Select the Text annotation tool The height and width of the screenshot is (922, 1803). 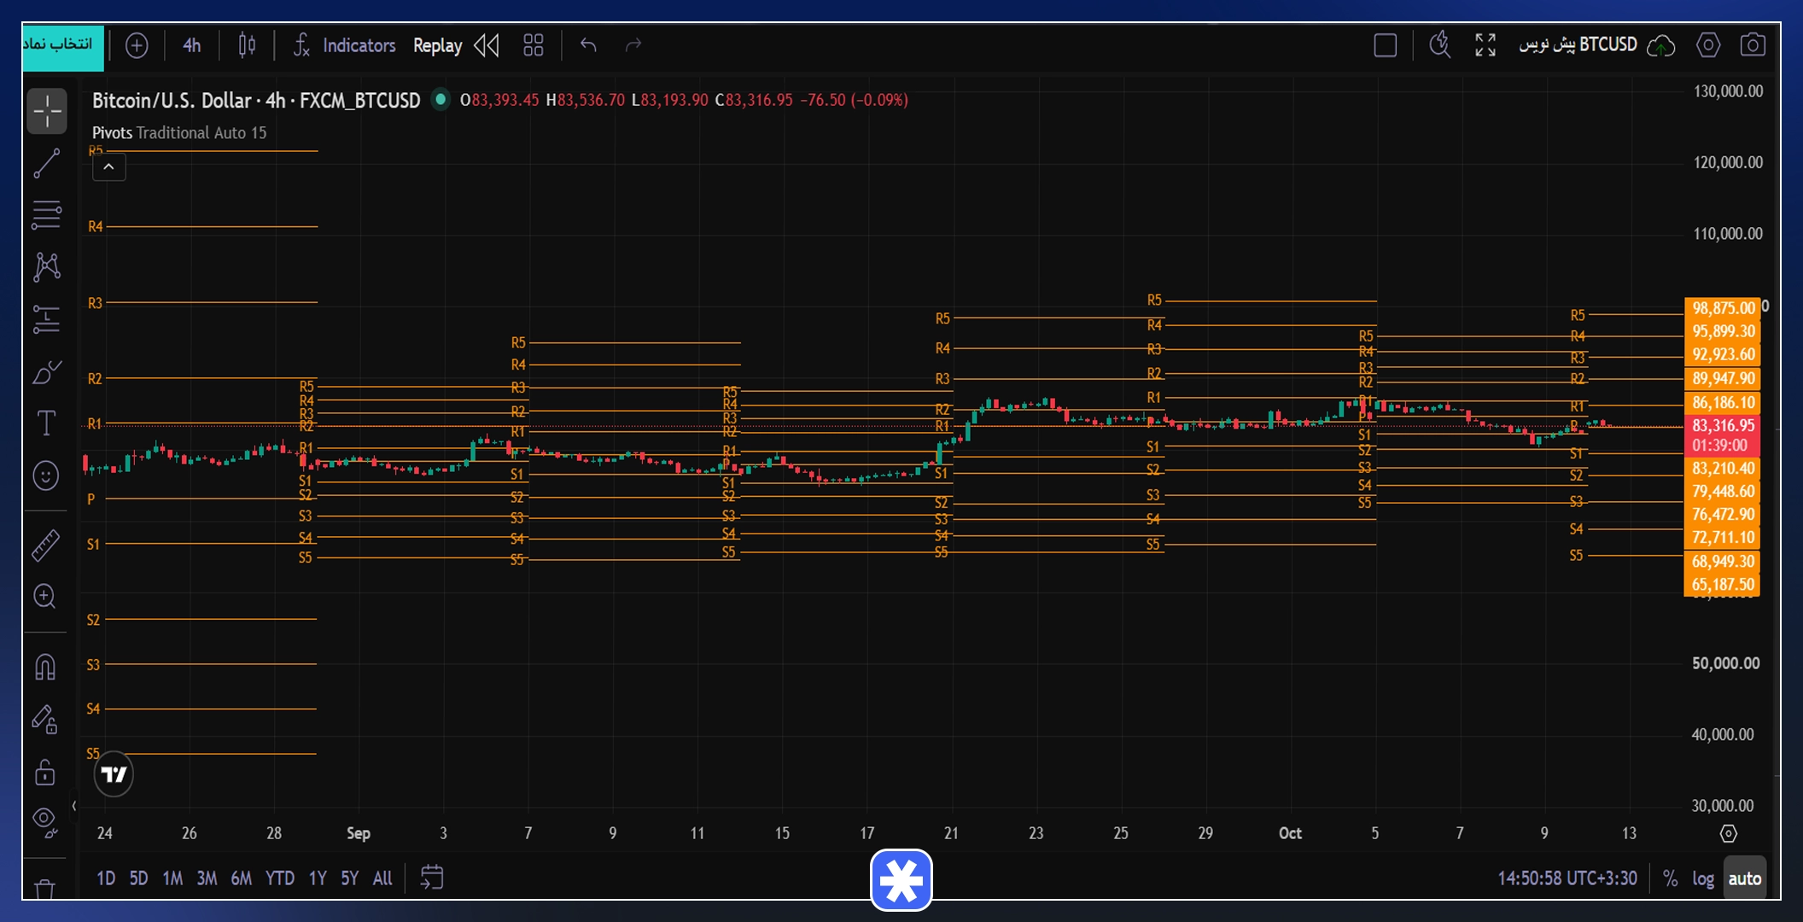(47, 423)
